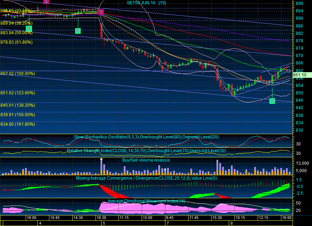Select the SET50 JUN 16 [15] chart title
Image resolution: width=312 pixels, height=226 pixels.
tap(146, 3)
